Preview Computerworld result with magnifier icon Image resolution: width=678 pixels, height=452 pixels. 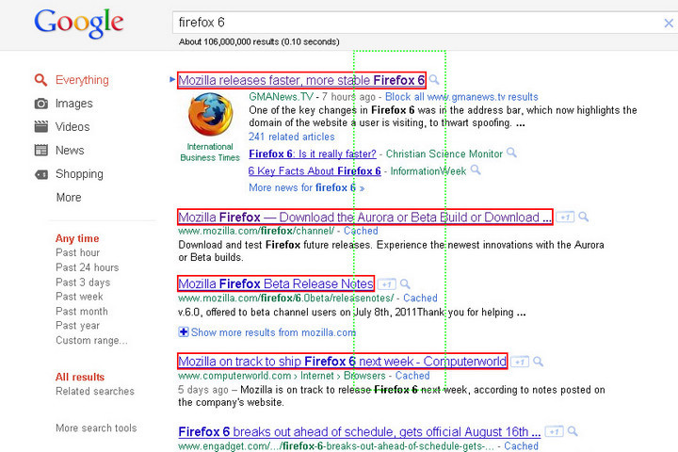click(539, 362)
